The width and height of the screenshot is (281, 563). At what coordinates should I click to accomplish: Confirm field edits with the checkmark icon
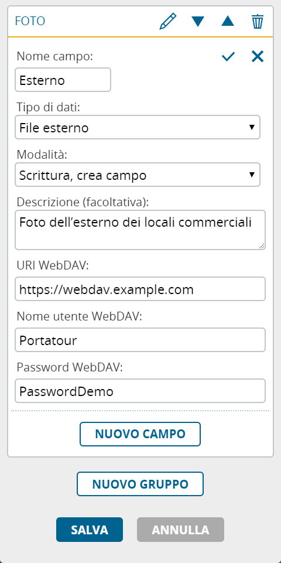tap(228, 56)
